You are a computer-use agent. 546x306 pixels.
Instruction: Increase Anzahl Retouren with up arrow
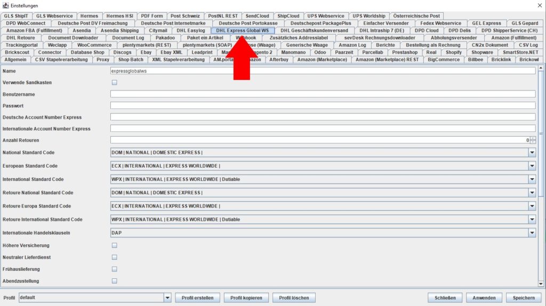(x=533, y=138)
